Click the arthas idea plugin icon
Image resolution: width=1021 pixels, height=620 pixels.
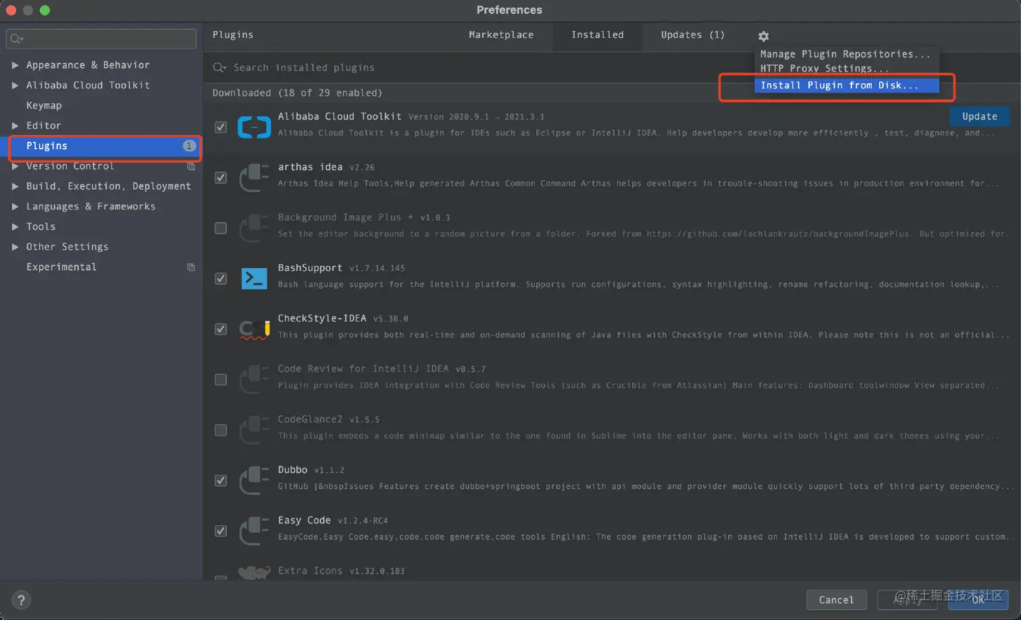[254, 178]
